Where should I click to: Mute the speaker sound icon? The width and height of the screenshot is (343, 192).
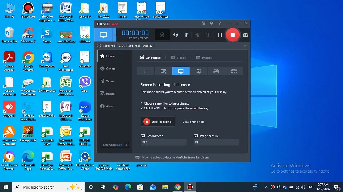click(176, 35)
